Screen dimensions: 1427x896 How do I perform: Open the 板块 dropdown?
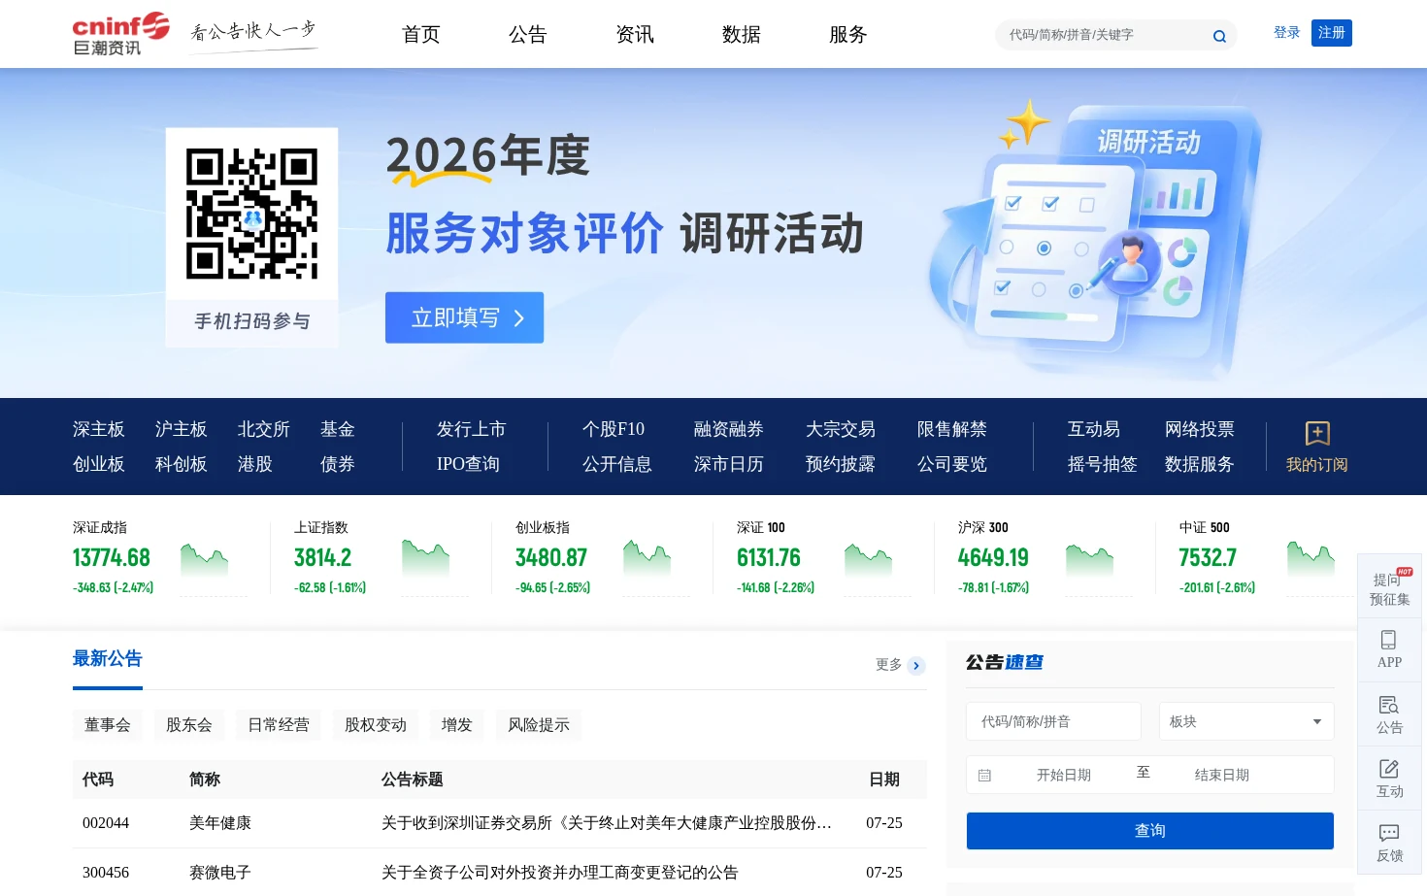click(x=1246, y=721)
